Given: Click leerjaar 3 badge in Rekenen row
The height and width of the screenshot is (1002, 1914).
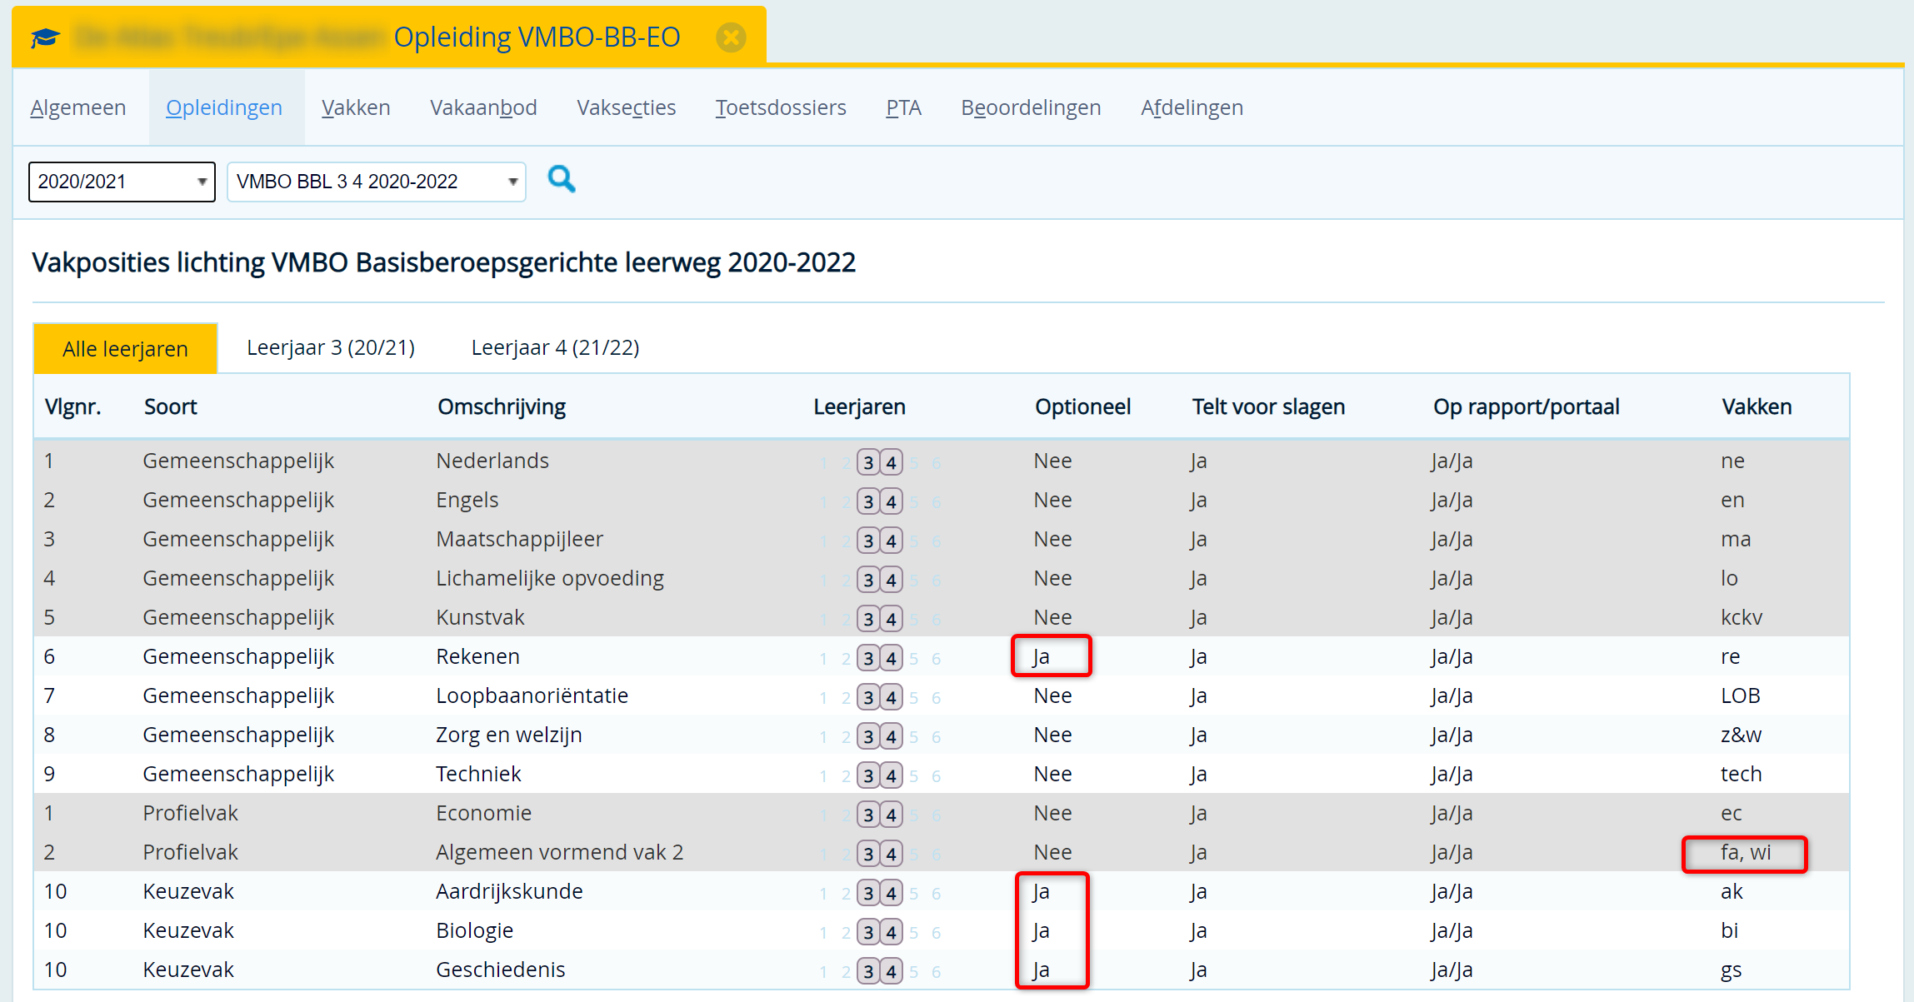Looking at the screenshot, I should tap(868, 658).
